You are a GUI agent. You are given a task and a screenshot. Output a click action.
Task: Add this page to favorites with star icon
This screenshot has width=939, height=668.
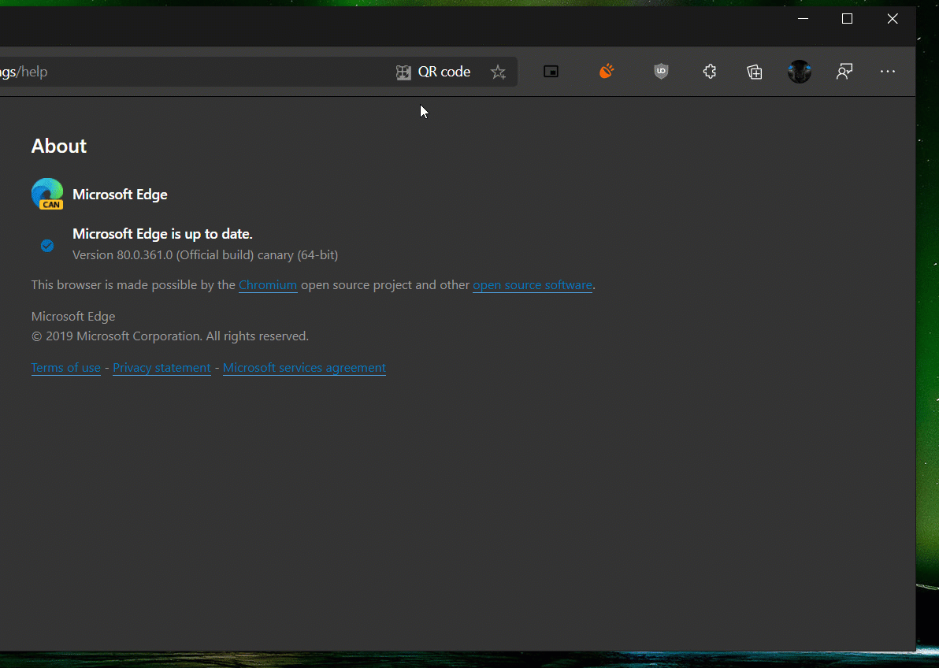click(x=498, y=72)
